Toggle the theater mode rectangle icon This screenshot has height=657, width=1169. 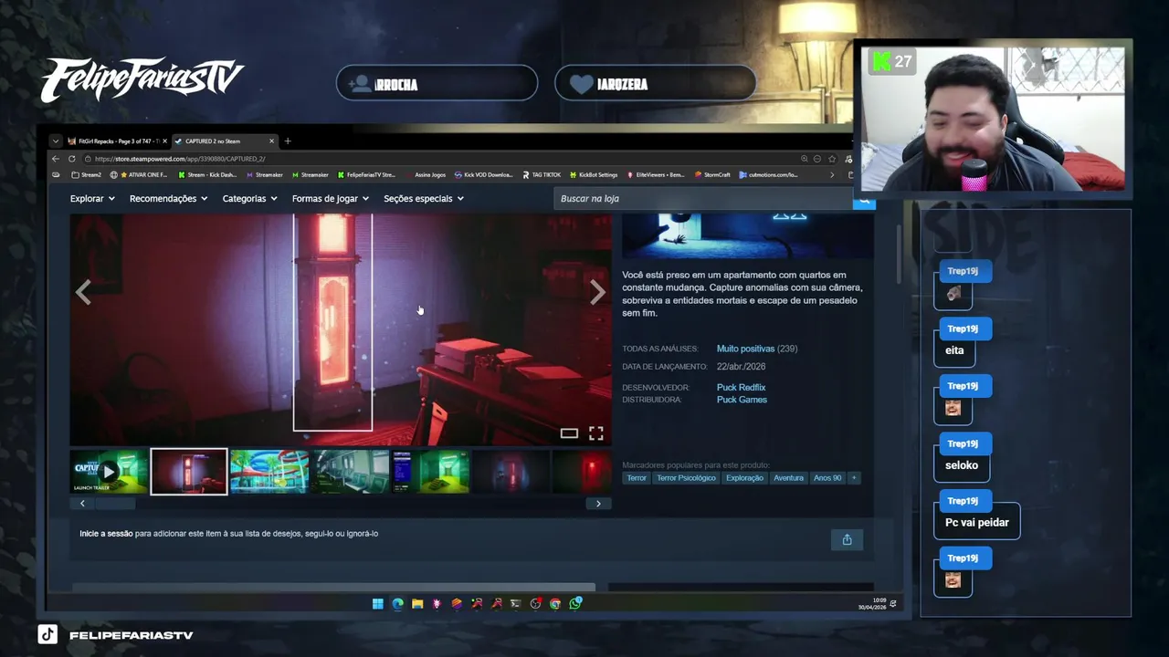point(569,433)
